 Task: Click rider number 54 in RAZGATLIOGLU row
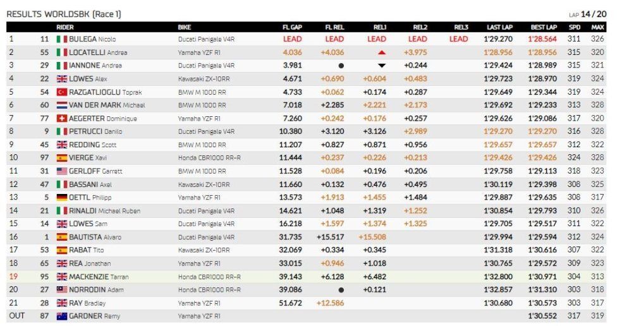[x=44, y=92]
